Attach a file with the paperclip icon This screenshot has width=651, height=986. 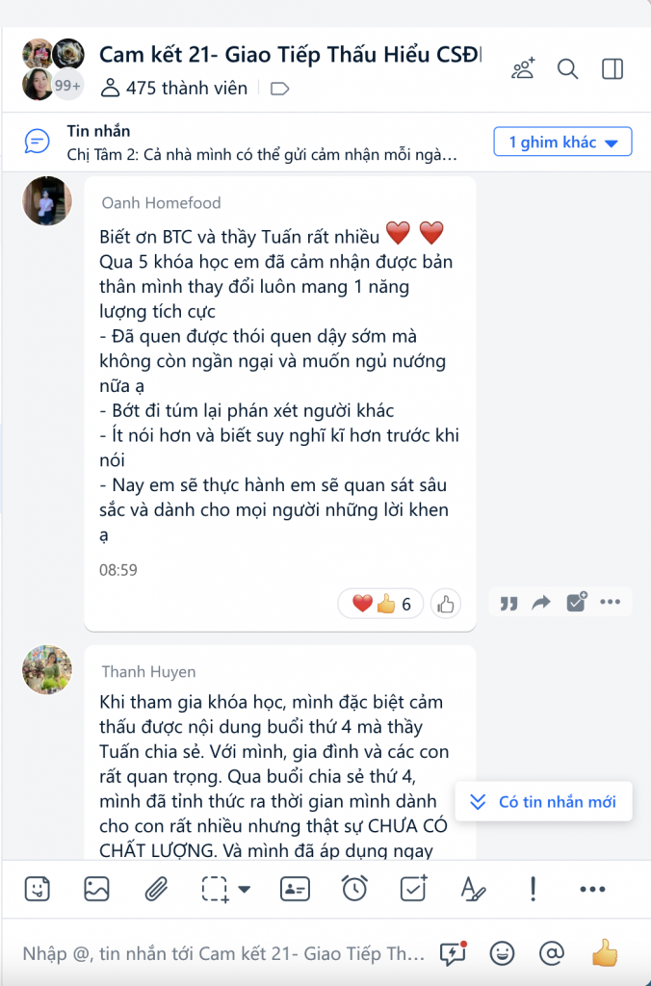click(156, 889)
